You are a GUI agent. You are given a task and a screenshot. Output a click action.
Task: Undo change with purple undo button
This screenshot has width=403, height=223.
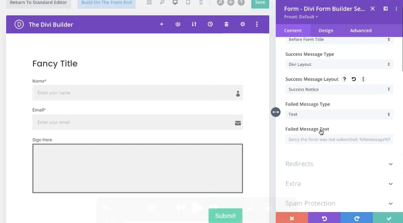pyautogui.click(x=324, y=218)
